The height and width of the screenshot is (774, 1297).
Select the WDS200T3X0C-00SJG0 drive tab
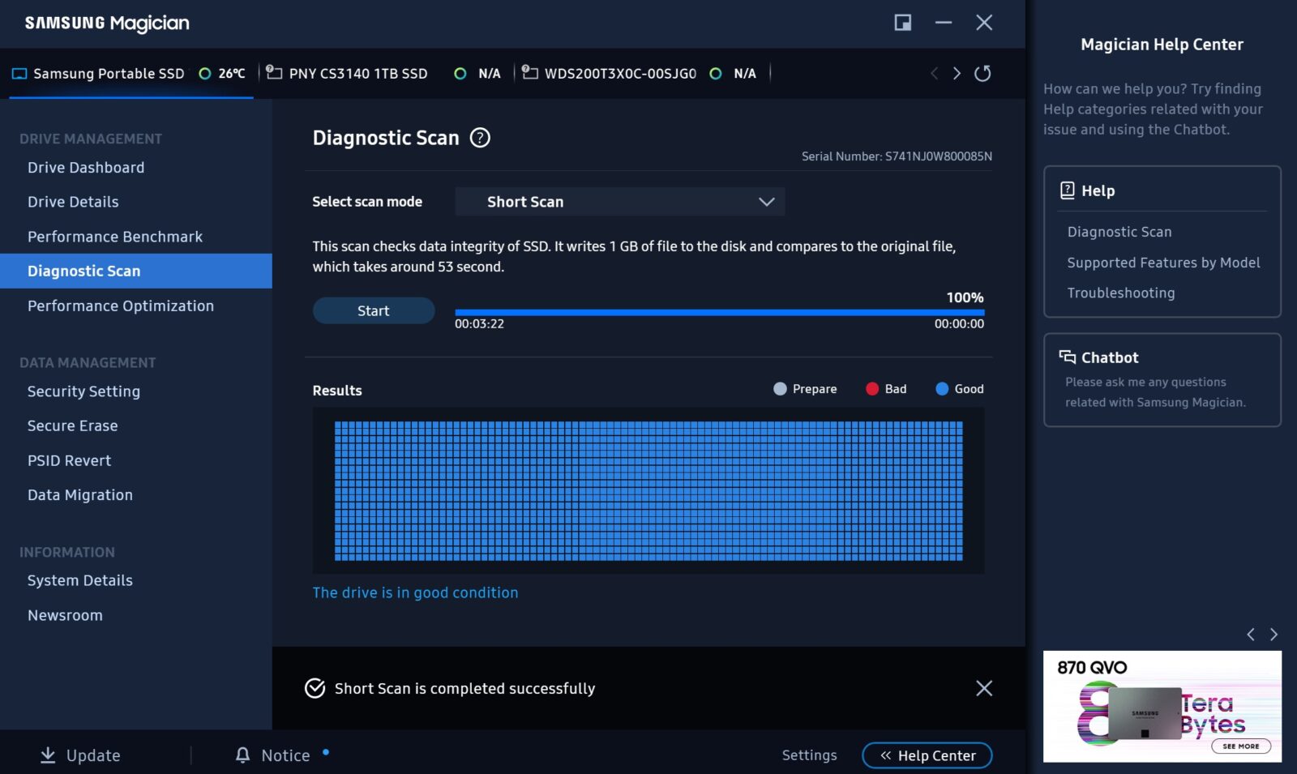point(619,74)
